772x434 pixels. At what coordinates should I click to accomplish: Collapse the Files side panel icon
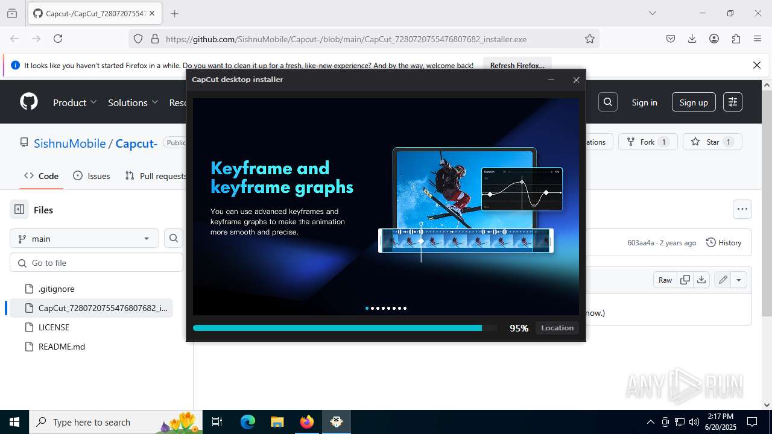coord(19,209)
